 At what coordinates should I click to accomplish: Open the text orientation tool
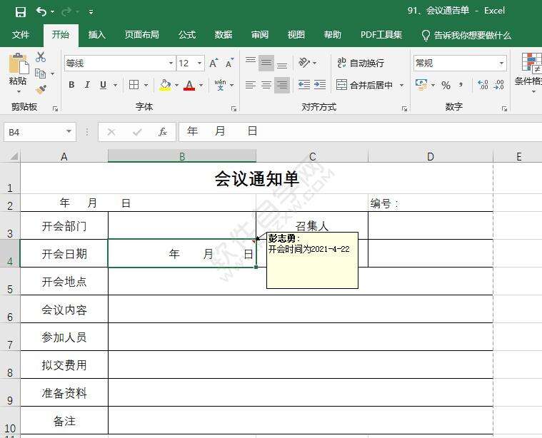[304, 63]
